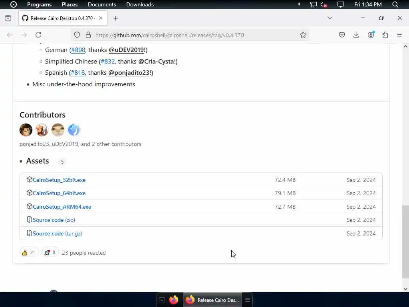The height and width of the screenshot is (307, 409).
Task: Toggle the muted volume tray icon
Action: click(x=324, y=4)
